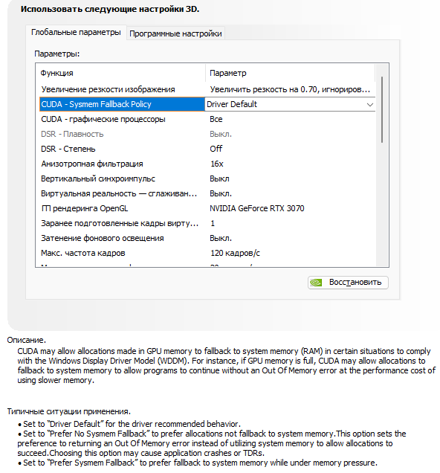Click the Off value for DSR - Степень
440x473 pixels.
tap(216, 149)
